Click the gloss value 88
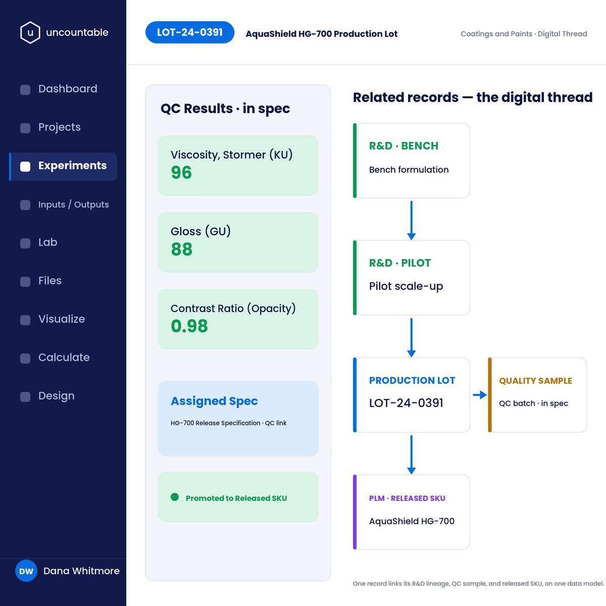This screenshot has width=606, height=606. pos(182,249)
